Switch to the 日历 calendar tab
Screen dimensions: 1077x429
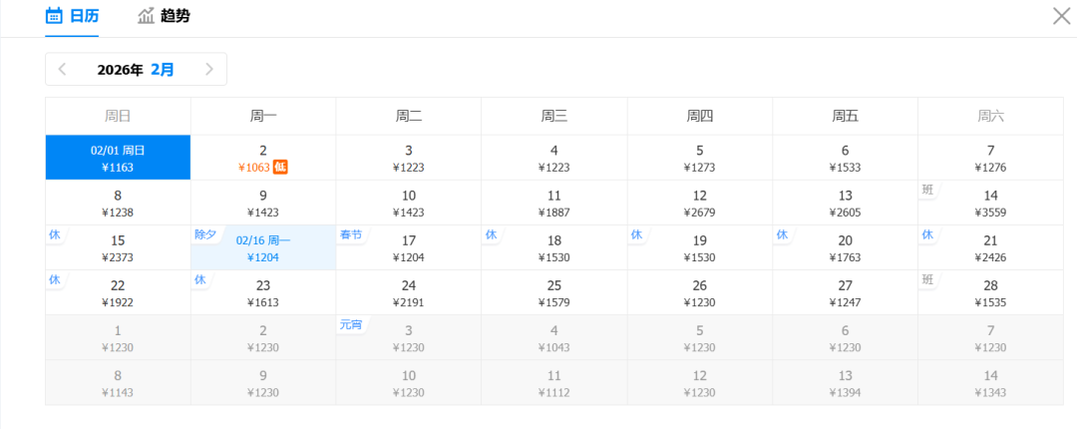(x=72, y=16)
